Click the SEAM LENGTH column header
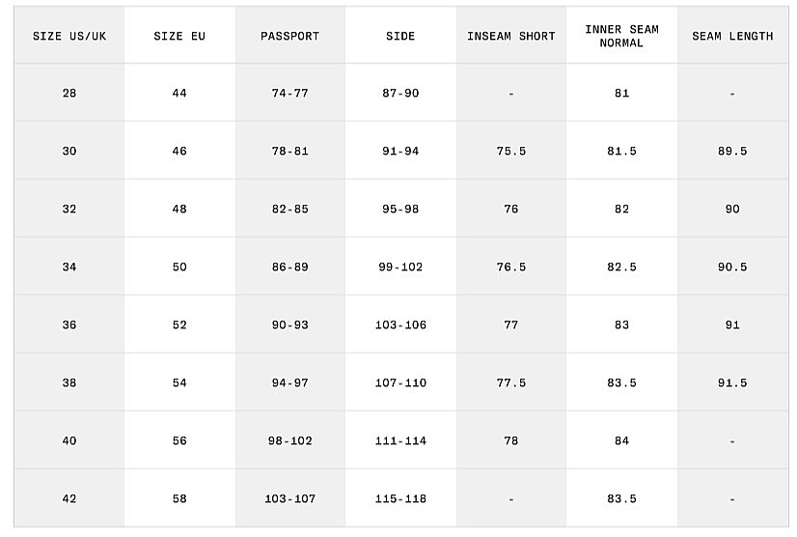 pos(732,37)
